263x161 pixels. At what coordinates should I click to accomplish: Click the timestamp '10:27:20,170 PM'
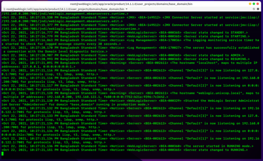click(44, 48)
